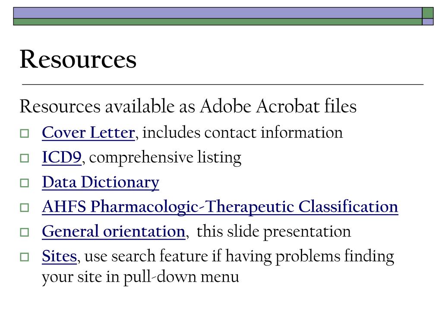Image resolution: width=442 pixels, height=331 pixels.
Task: Click the square bullet beside General orientation
Action: (25, 232)
